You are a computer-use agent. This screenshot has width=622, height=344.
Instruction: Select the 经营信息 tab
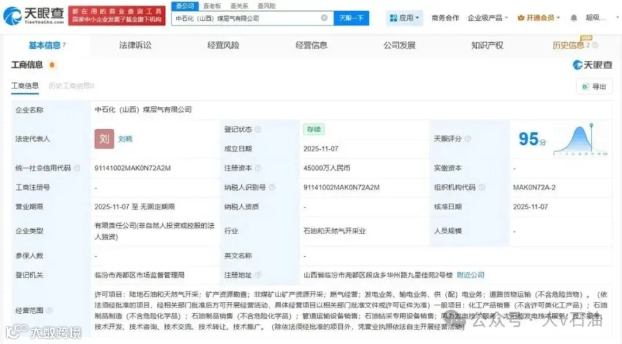pos(312,45)
